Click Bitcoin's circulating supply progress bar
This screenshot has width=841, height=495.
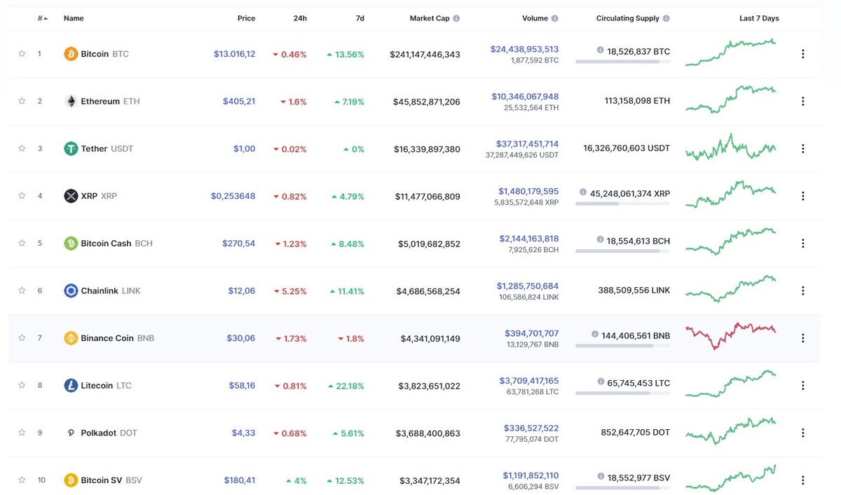click(x=621, y=62)
